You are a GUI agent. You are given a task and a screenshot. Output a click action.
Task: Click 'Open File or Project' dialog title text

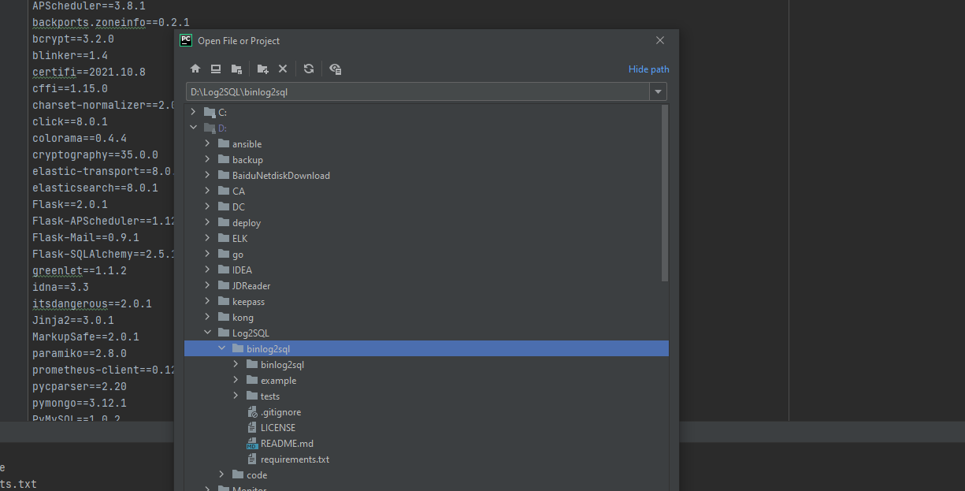click(x=239, y=41)
